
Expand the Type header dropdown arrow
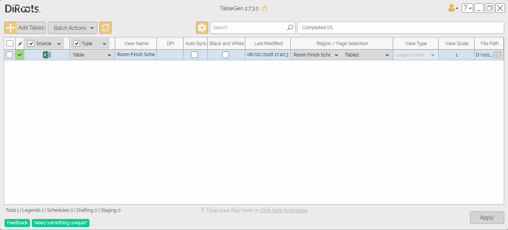click(104, 44)
